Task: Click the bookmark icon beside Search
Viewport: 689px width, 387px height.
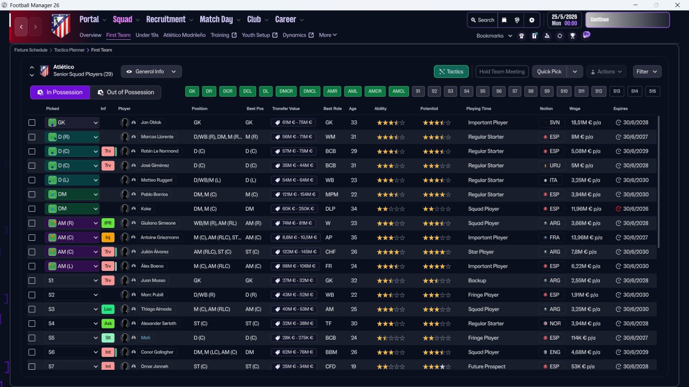Action: pyautogui.click(x=504, y=20)
